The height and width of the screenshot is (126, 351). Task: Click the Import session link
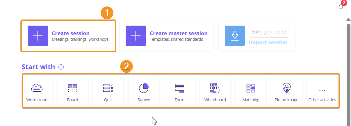(x=268, y=42)
